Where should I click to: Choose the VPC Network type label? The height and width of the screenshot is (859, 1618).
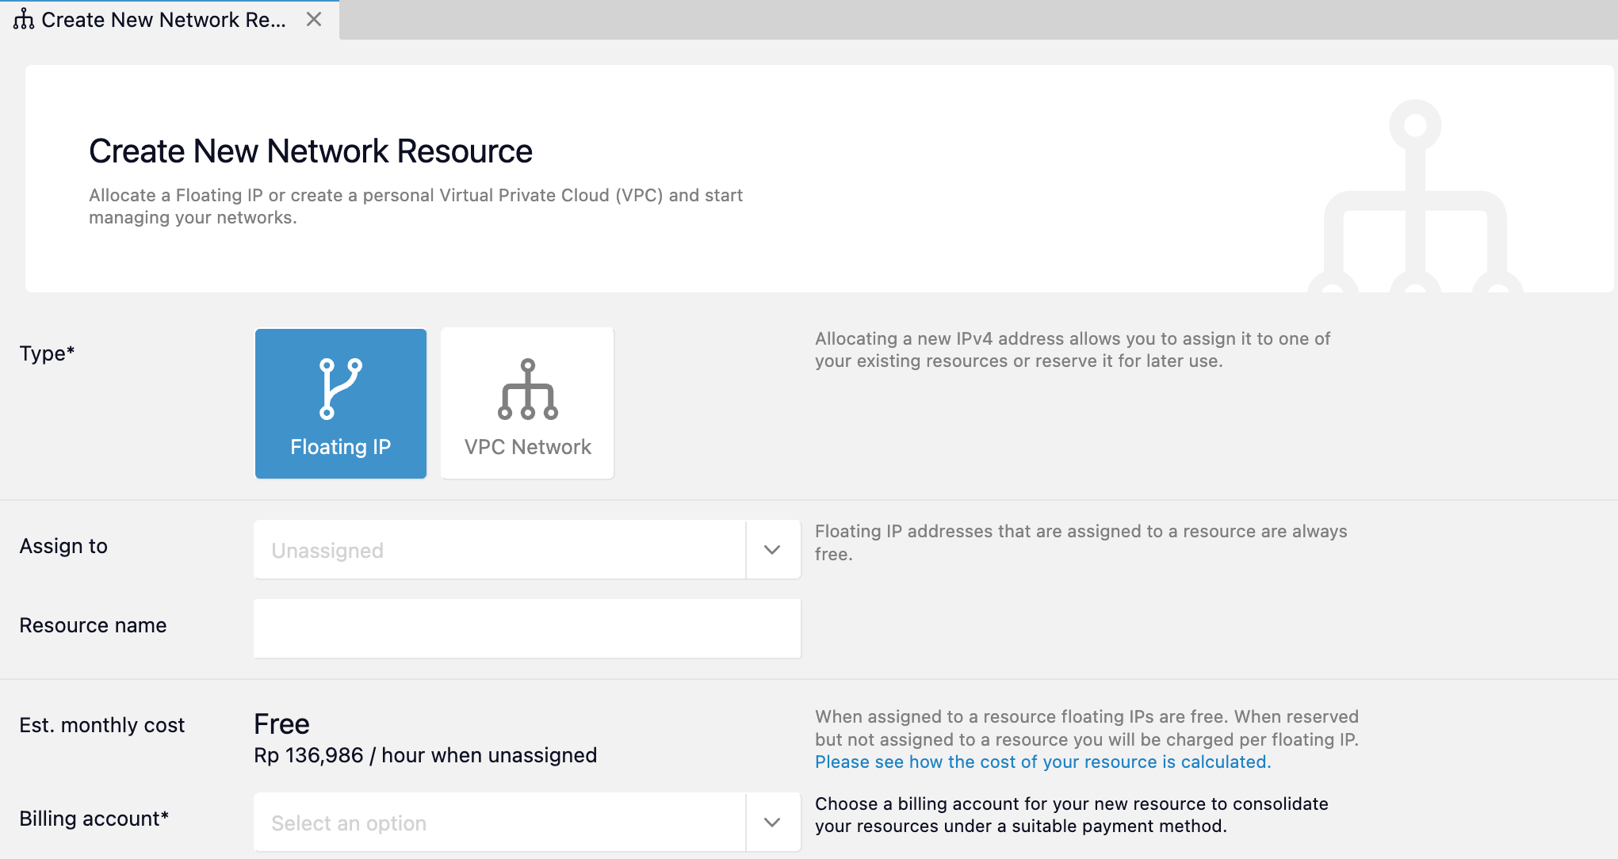pos(527,447)
